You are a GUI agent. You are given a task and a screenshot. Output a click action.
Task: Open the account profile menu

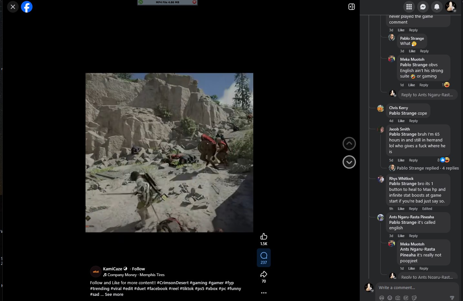(451, 7)
